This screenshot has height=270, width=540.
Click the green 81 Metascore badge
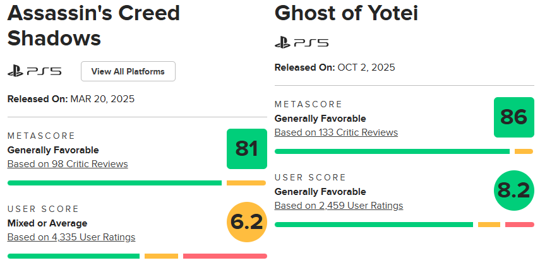pos(246,149)
